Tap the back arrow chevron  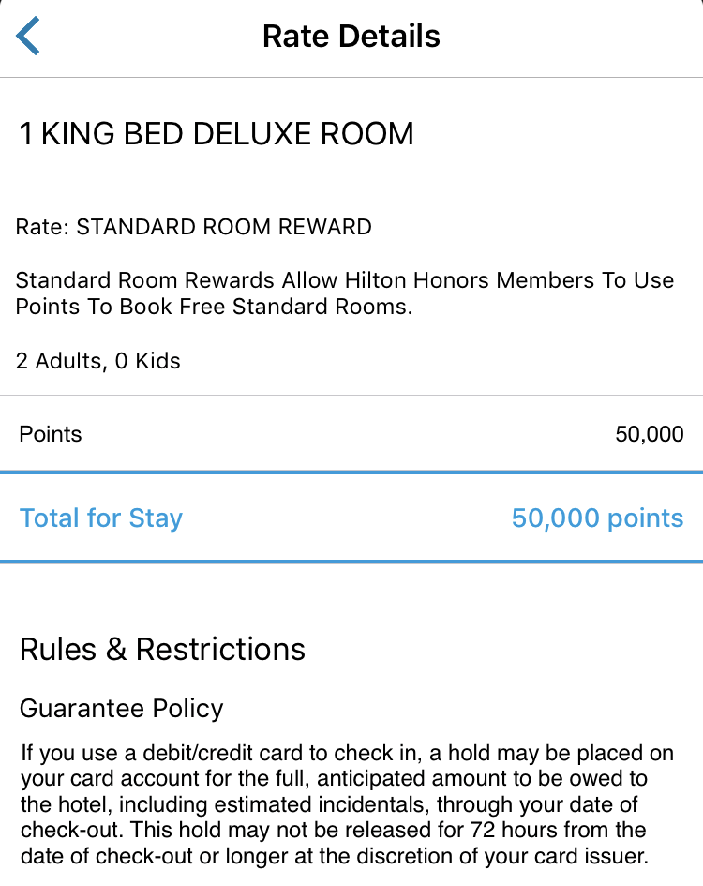(29, 37)
